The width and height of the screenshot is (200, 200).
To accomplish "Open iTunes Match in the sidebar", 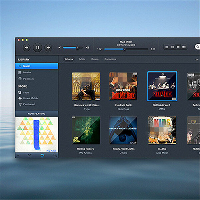I will pyautogui.click(x=37, y=98).
